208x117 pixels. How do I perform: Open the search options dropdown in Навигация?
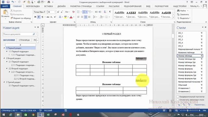pos(37,34)
